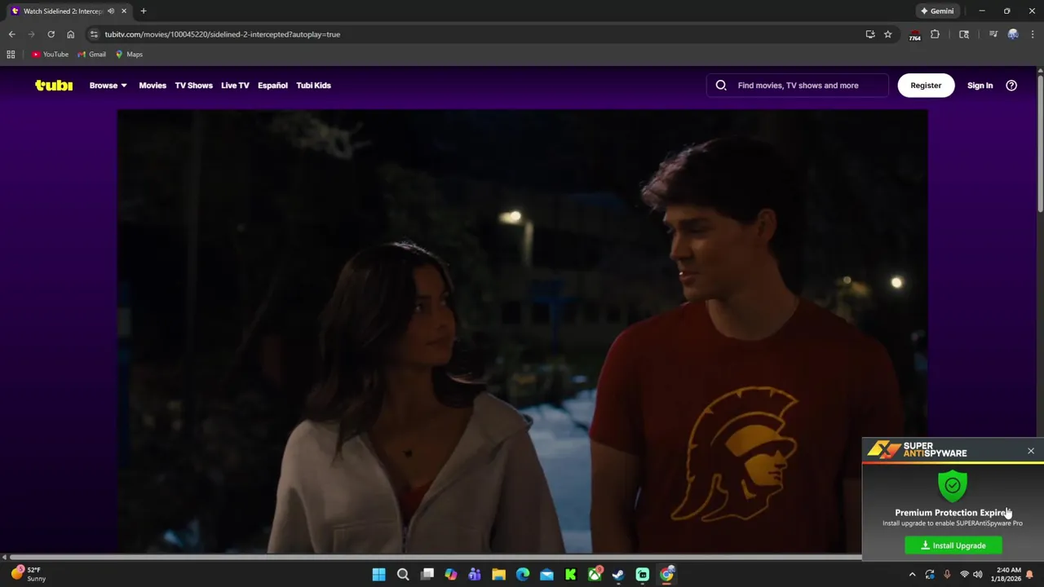Click the browser home button
1044x587 pixels.
(71, 34)
